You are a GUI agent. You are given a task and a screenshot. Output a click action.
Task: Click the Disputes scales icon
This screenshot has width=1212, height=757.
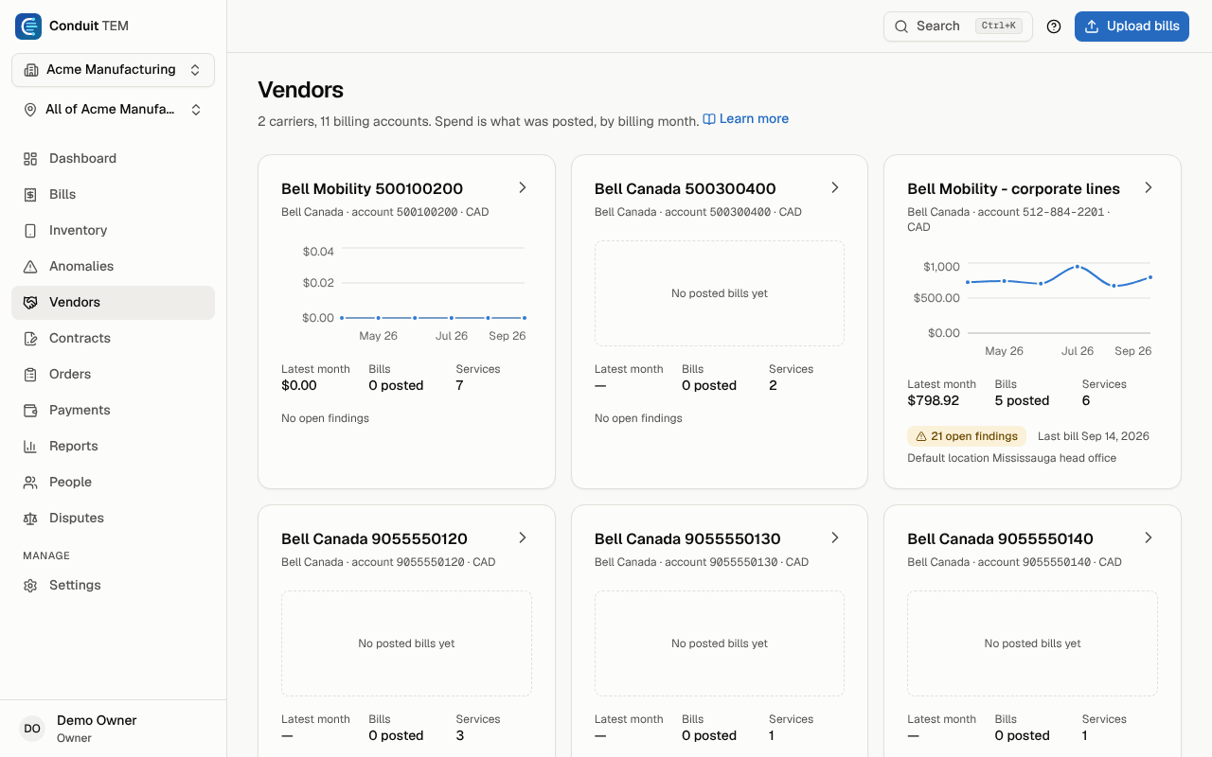[30, 519]
